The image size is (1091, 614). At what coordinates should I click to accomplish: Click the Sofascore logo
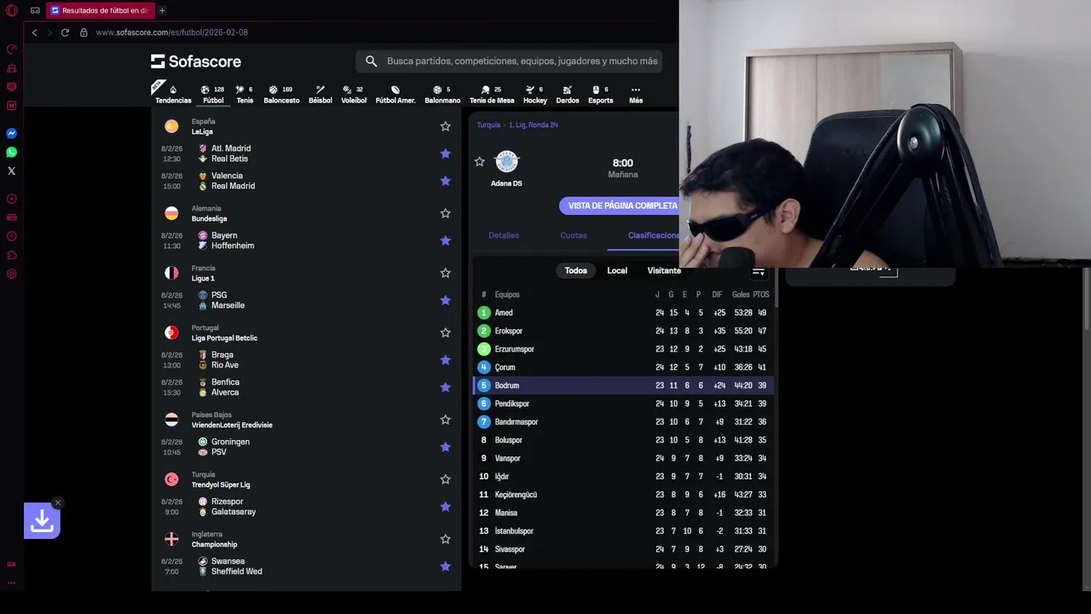pyautogui.click(x=196, y=61)
